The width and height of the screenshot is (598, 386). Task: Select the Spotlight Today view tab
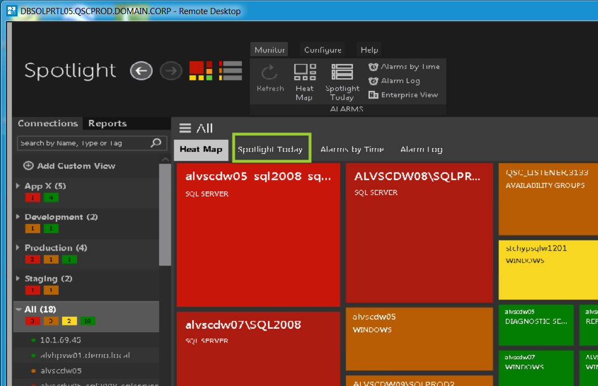[x=270, y=149]
